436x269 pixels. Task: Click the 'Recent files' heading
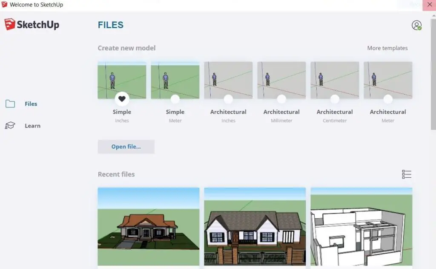click(x=116, y=174)
